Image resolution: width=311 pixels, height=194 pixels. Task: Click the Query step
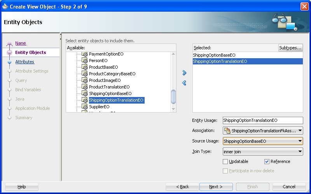[x=21, y=80]
